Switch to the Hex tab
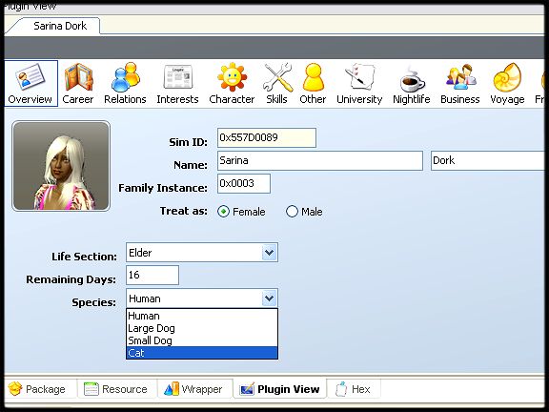 pos(354,389)
